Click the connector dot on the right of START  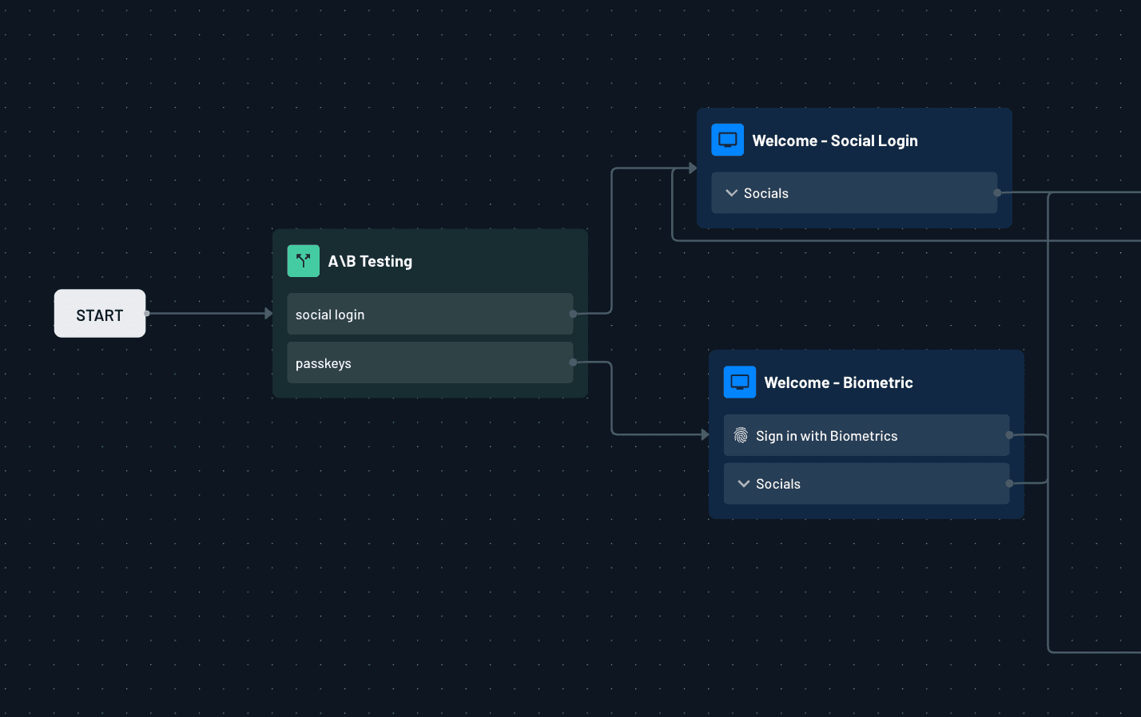(146, 314)
